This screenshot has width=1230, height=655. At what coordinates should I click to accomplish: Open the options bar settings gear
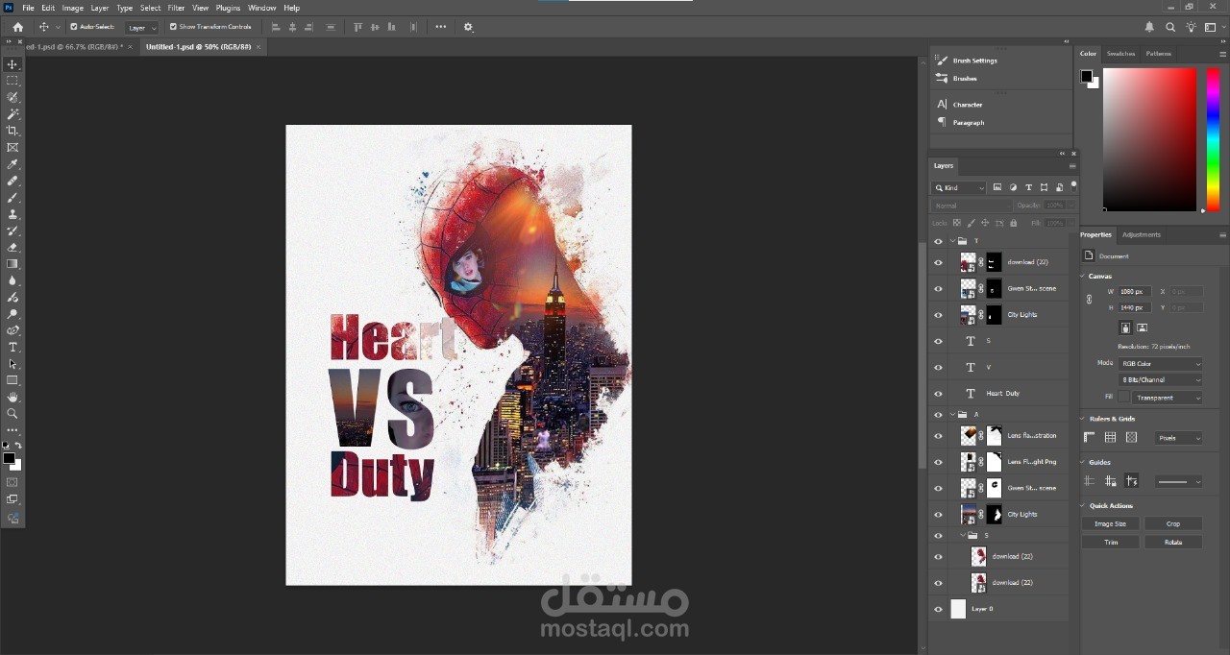(x=468, y=27)
